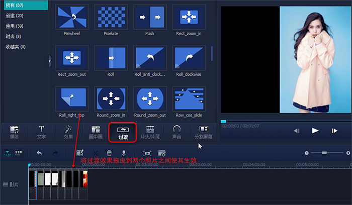Select the 画中画 picture-in-picture tab
Screen dimensions: 352x205
(96, 132)
